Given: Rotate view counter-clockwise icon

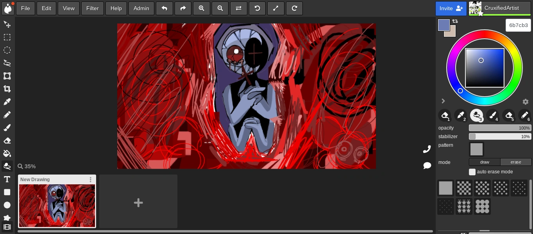Looking at the screenshot, I should coord(257,8).
